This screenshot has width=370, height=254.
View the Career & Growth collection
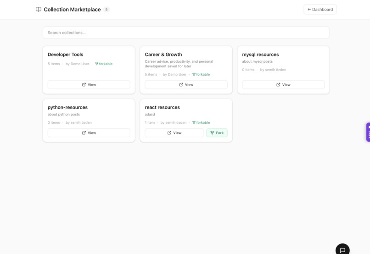coord(186,84)
